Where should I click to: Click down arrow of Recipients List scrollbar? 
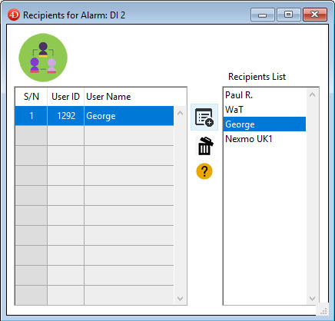(312, 298)
